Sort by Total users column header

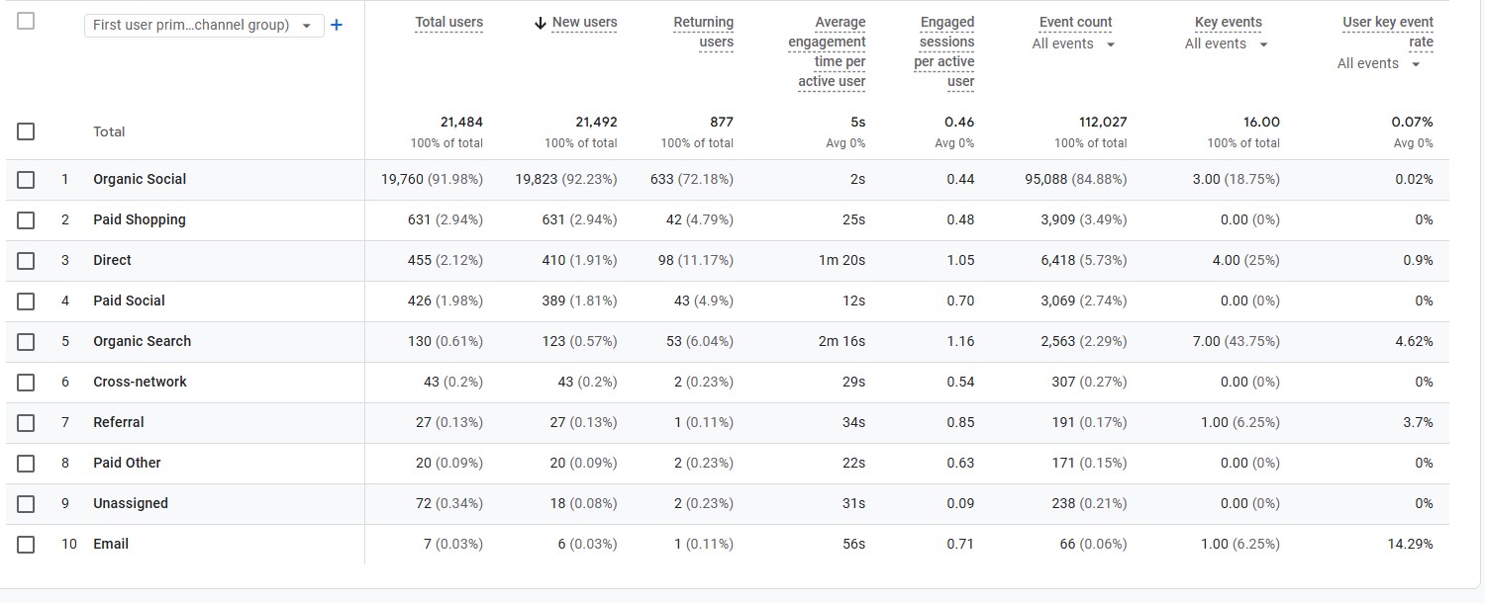449,22
